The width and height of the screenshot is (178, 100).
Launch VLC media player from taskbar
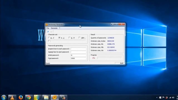pos(12,97)
